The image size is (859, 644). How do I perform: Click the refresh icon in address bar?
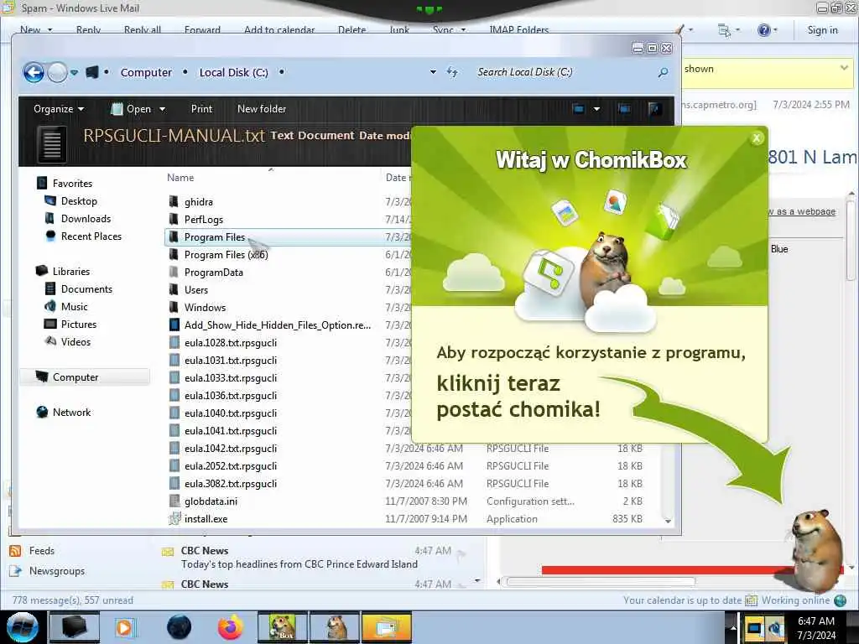tap(452, 72)
